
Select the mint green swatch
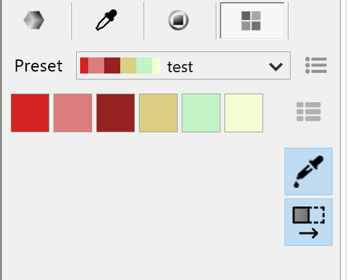pyautogui.click(x=201, y=113)
